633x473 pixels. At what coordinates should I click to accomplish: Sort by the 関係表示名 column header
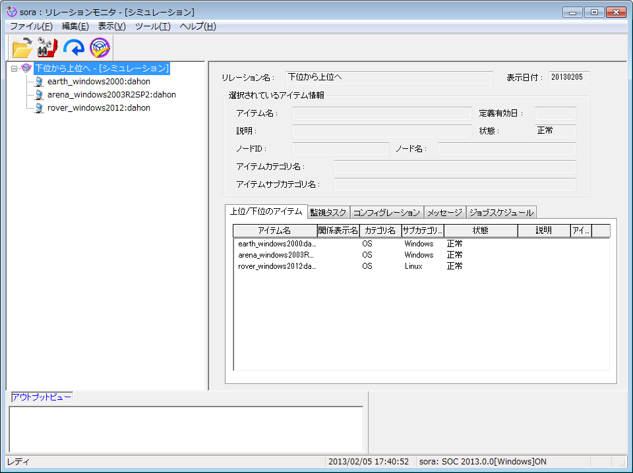point(338,231)
